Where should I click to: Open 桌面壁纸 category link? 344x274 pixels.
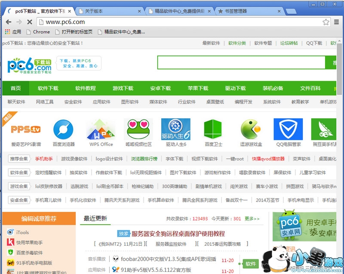click(215, 102)
